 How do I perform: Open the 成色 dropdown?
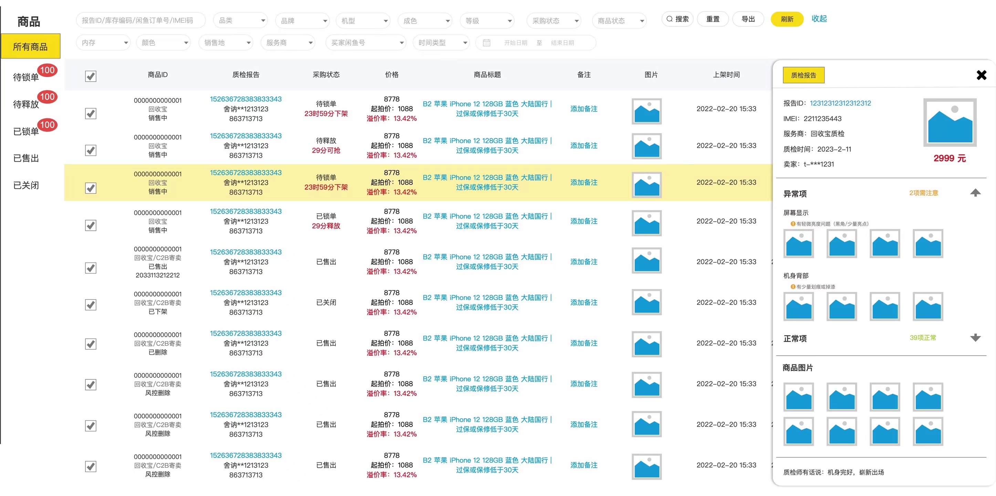coord(425,21)
